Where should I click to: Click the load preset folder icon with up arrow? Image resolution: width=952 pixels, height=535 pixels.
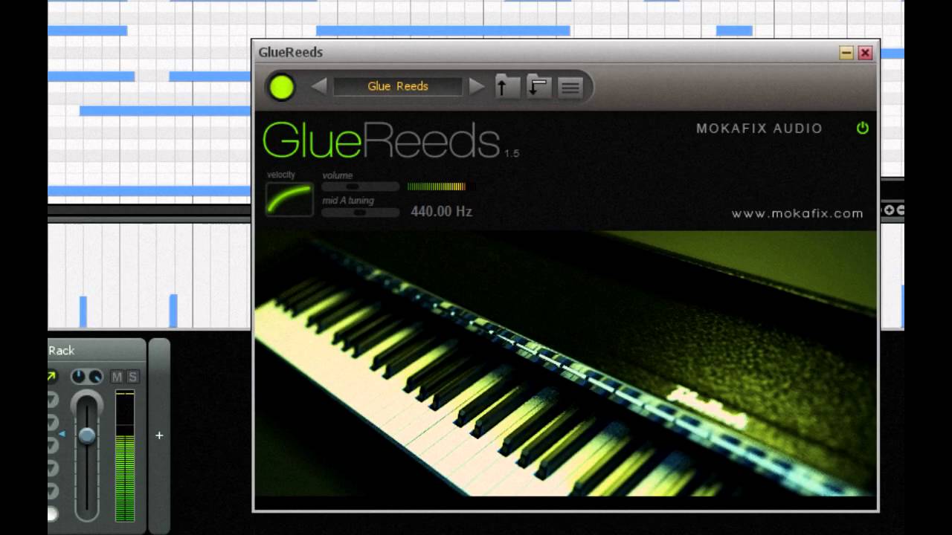(507, 87)
